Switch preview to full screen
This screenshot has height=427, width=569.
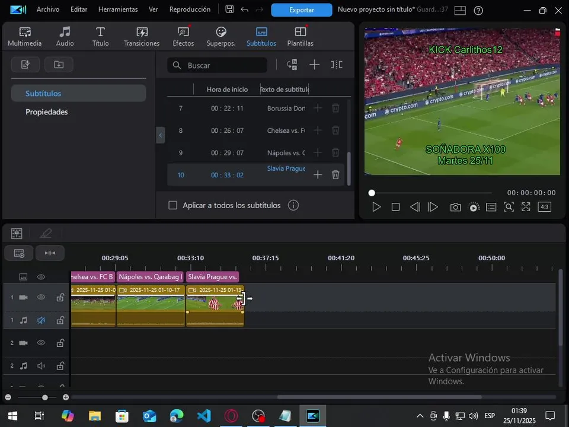[526, 207]
